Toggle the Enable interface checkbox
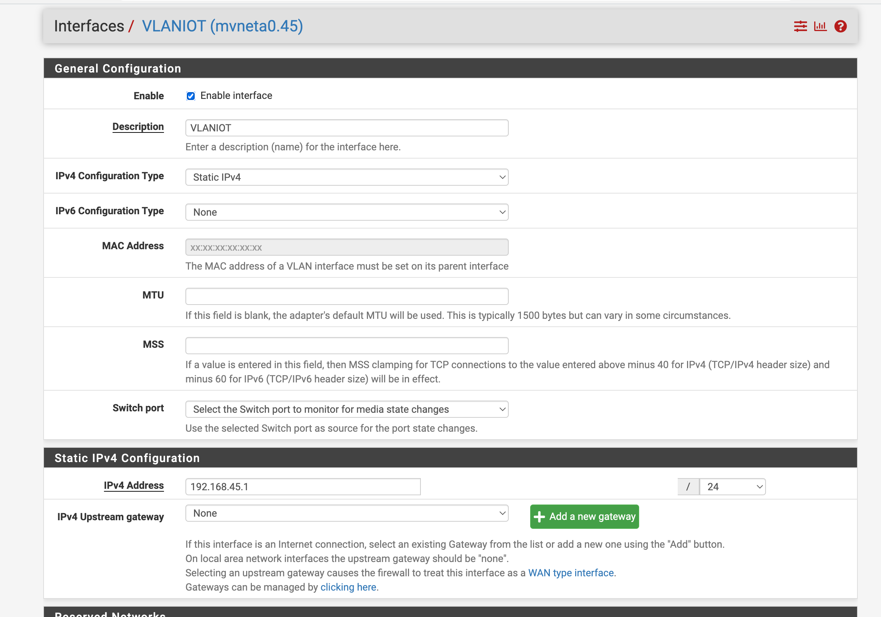The height and width of the screenshot is (617, 881). pyautogui.click(x=191, y=96)
